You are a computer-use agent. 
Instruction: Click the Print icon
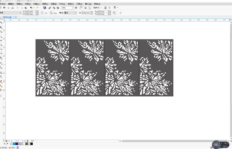click(x=12, y=8)
